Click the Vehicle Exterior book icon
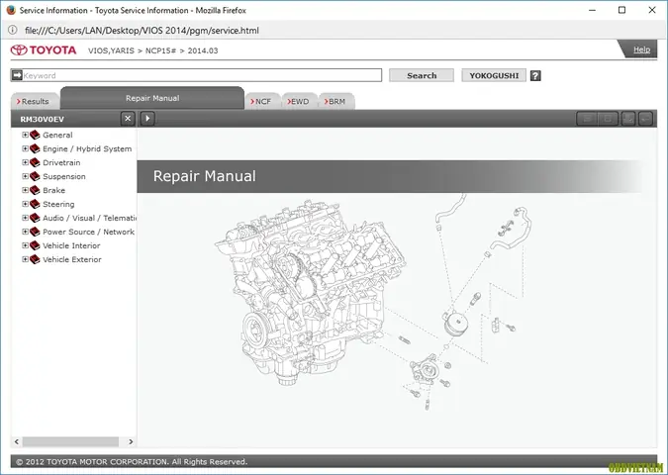668x475 pixels. (x=35, y=259)
